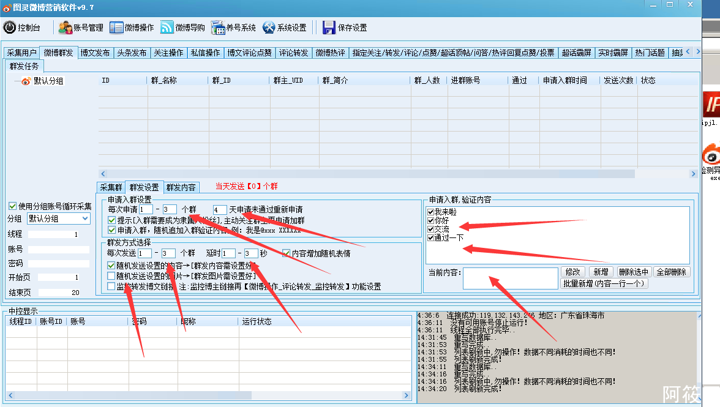The width and height of the screenshot is (720, 407).
Task: Disable the 内容增加随机表情 checkbox
Action: pyautogui.click(x=287, y=253)
